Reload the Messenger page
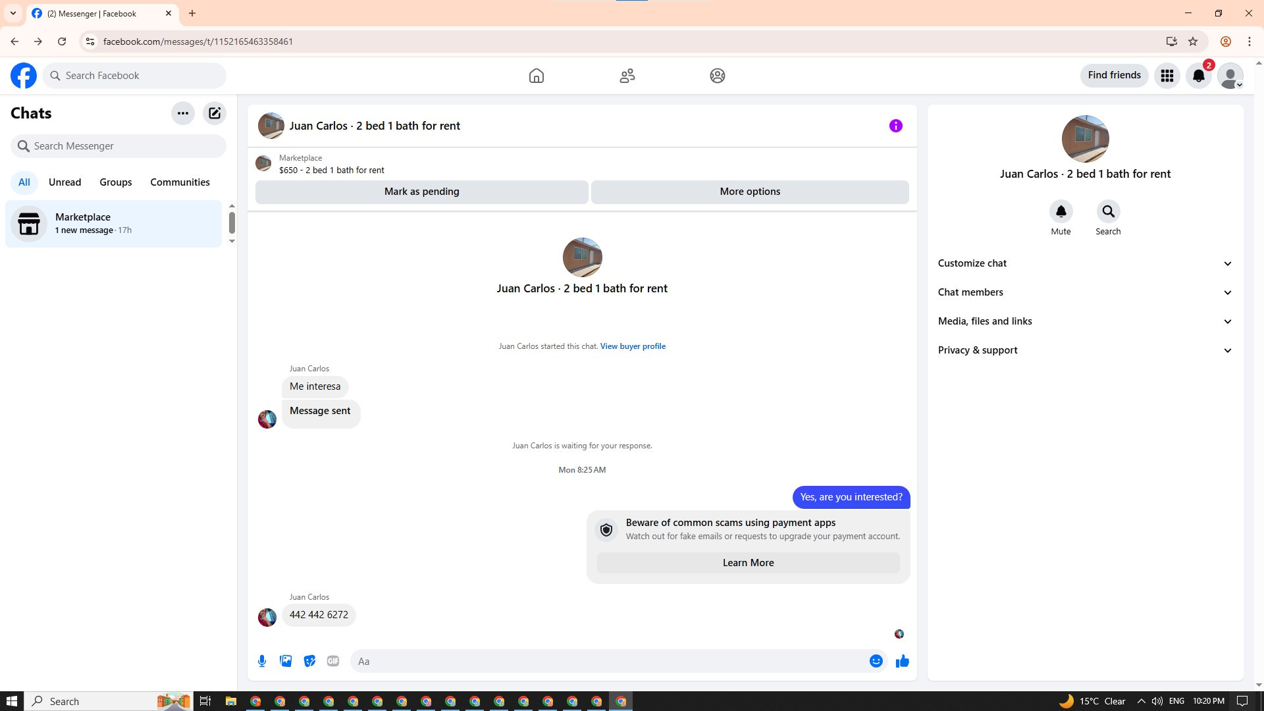The image size is (1264, 711). [x=62, y=41]
